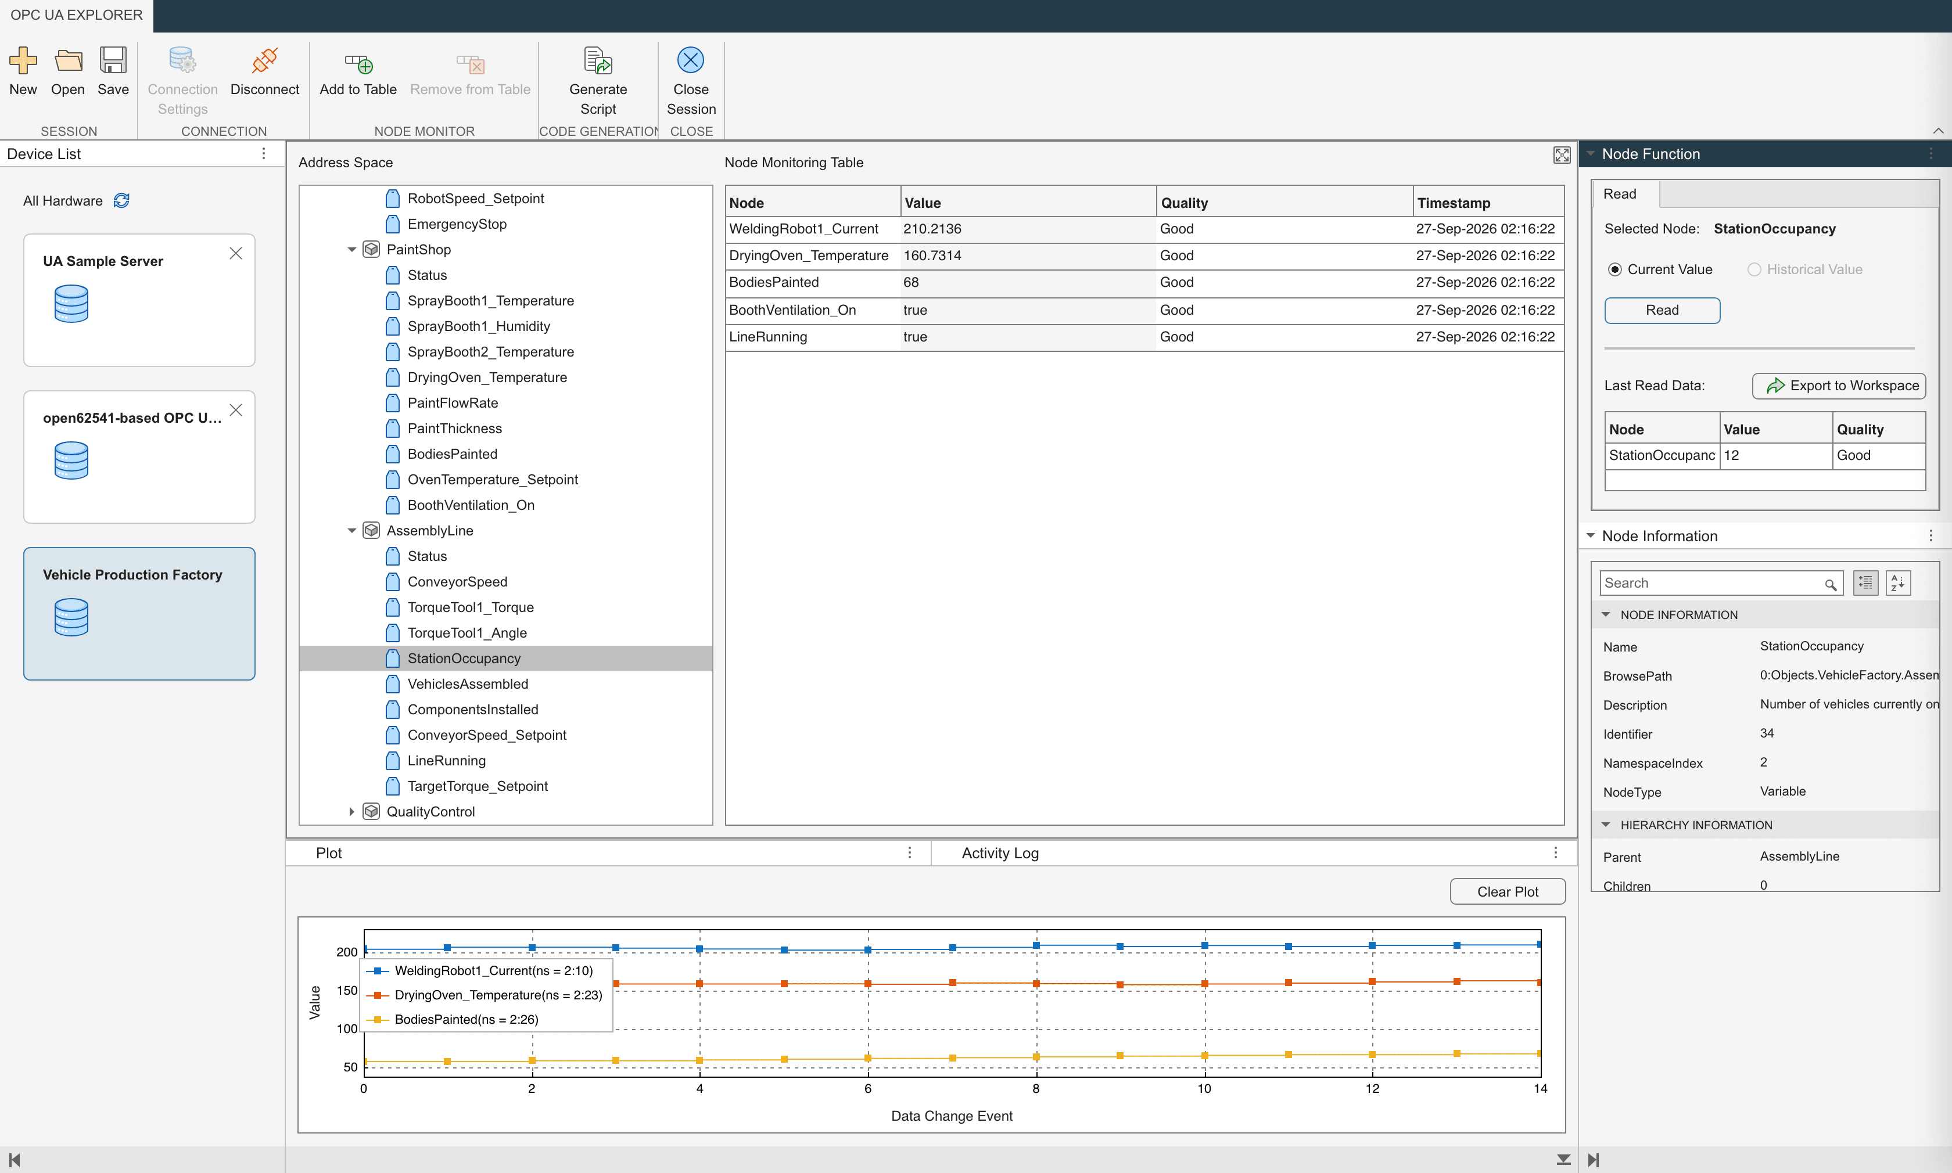1952x1173 pixels.
Task: Click the New session icon
Action: click(23, 61)
